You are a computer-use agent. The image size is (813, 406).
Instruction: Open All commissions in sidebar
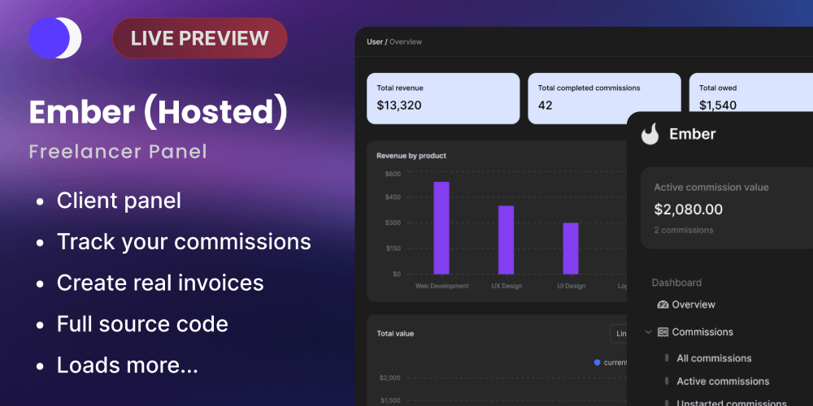pos(714,358)
